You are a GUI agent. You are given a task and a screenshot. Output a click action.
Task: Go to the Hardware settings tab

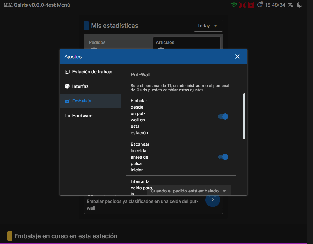[90, 116]
